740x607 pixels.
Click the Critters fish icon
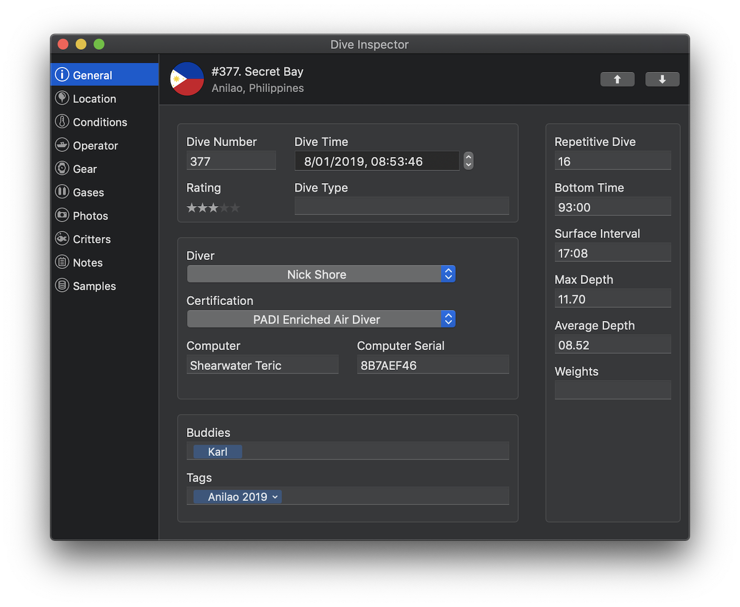pyautogui.click(x=62, y=239)
